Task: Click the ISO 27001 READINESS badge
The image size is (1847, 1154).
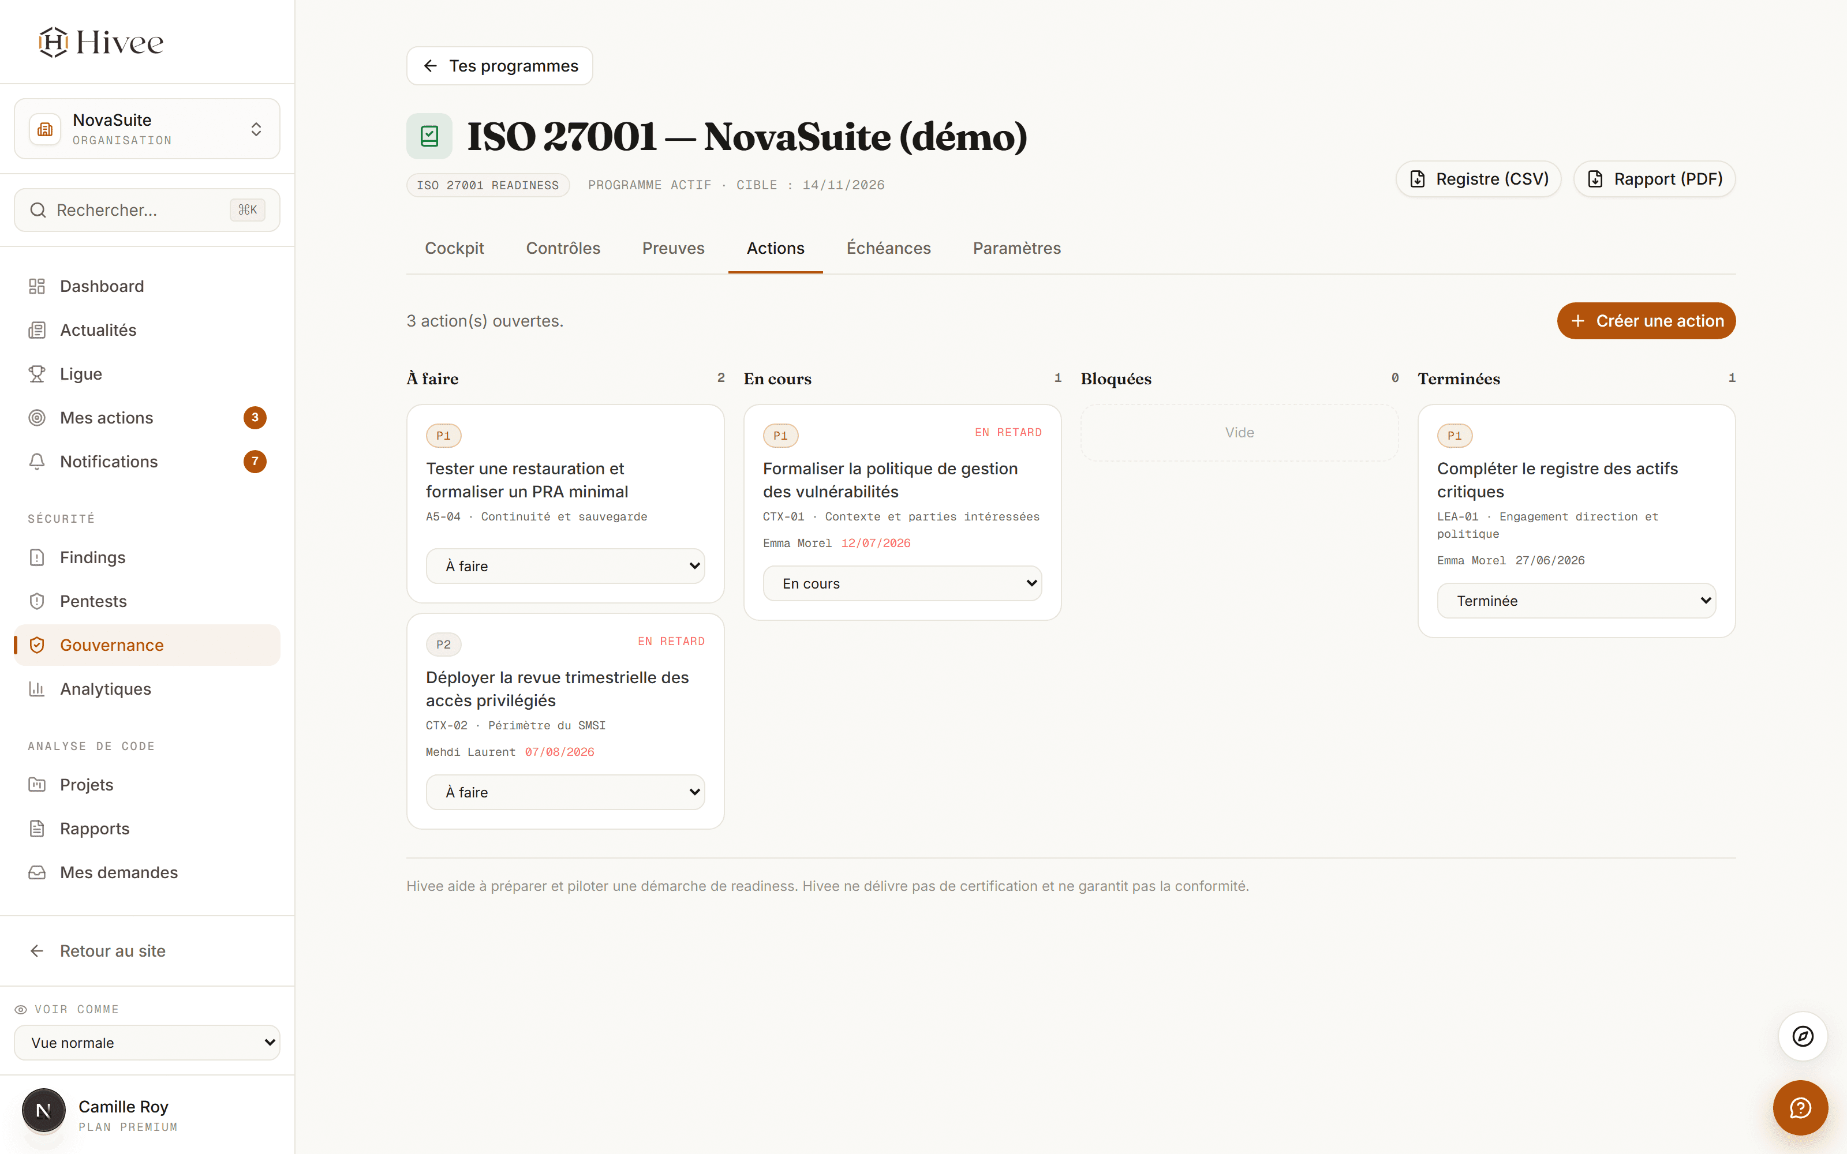Action: click(488, 185)
